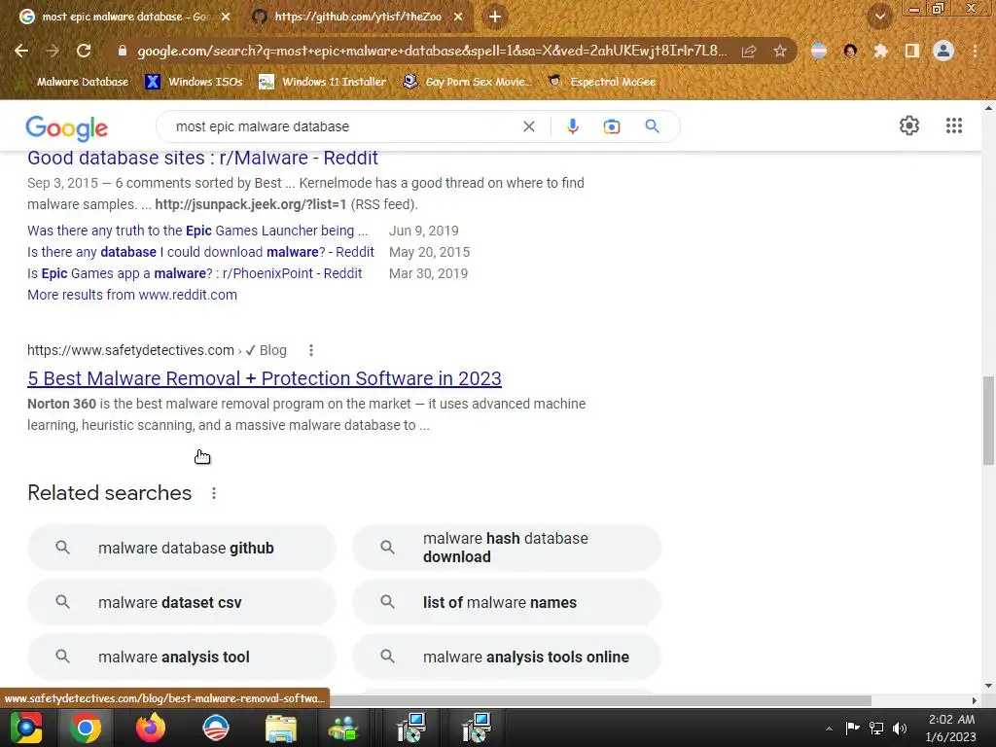Click the vertical scrollbar thumb
Viewport: 996px width, 747px height.
point(988,420)
